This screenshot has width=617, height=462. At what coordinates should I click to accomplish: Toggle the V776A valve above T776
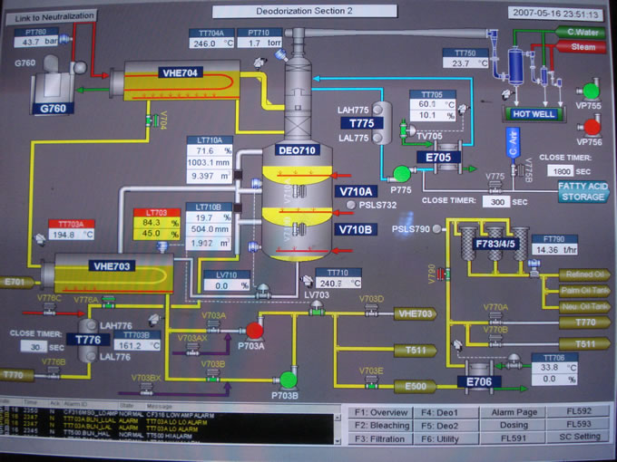coord(109,299)
